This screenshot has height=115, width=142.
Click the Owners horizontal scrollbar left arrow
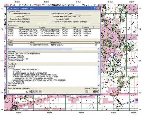[x=8, y=49]
